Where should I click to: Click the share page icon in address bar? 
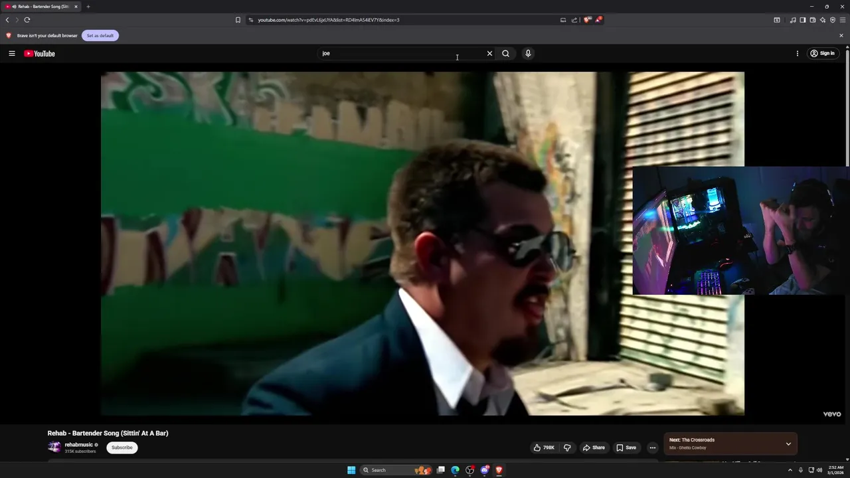(x=574, y=20)
